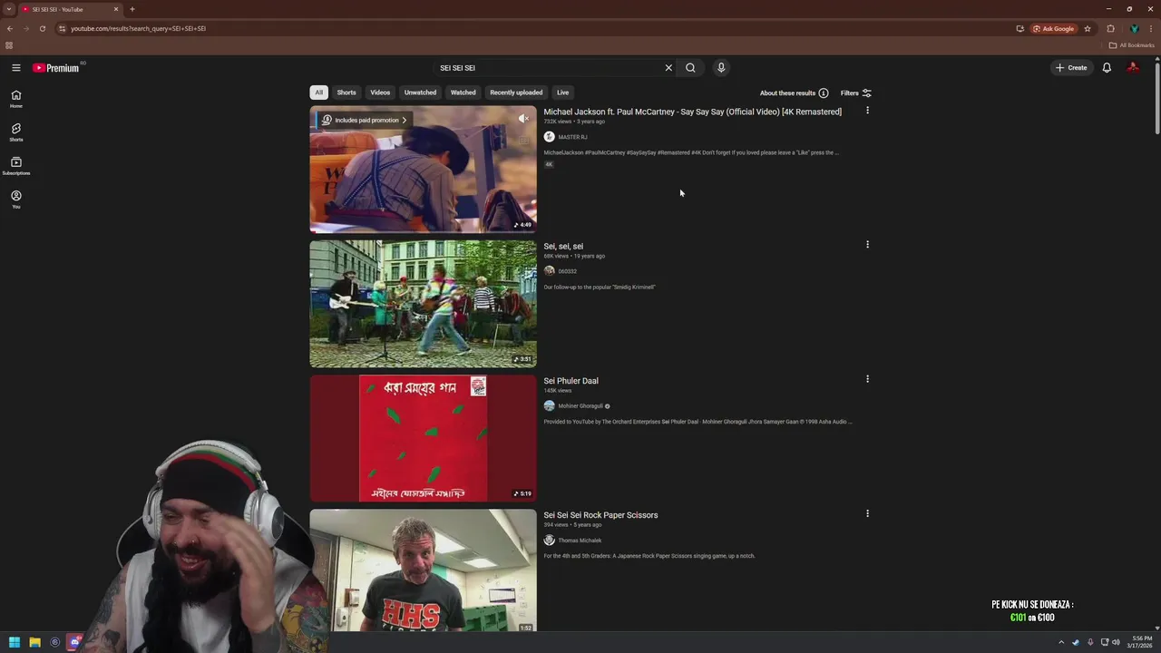Open Home in the left sidebar
The width and height of the screenshot is (1161, 653).
tap(16, 99)
